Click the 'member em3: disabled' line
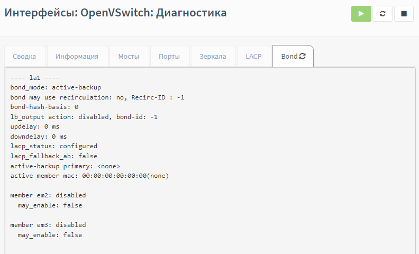The width and height of the screenshot is (419, 254). pos(48,225)
